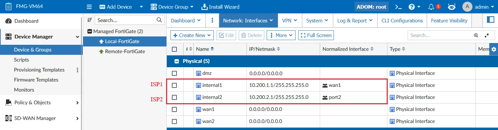Image resolution: width=498 pixels, height=130 pixels.
Task: Click the Add Device button
Action: tap(115, 7)
